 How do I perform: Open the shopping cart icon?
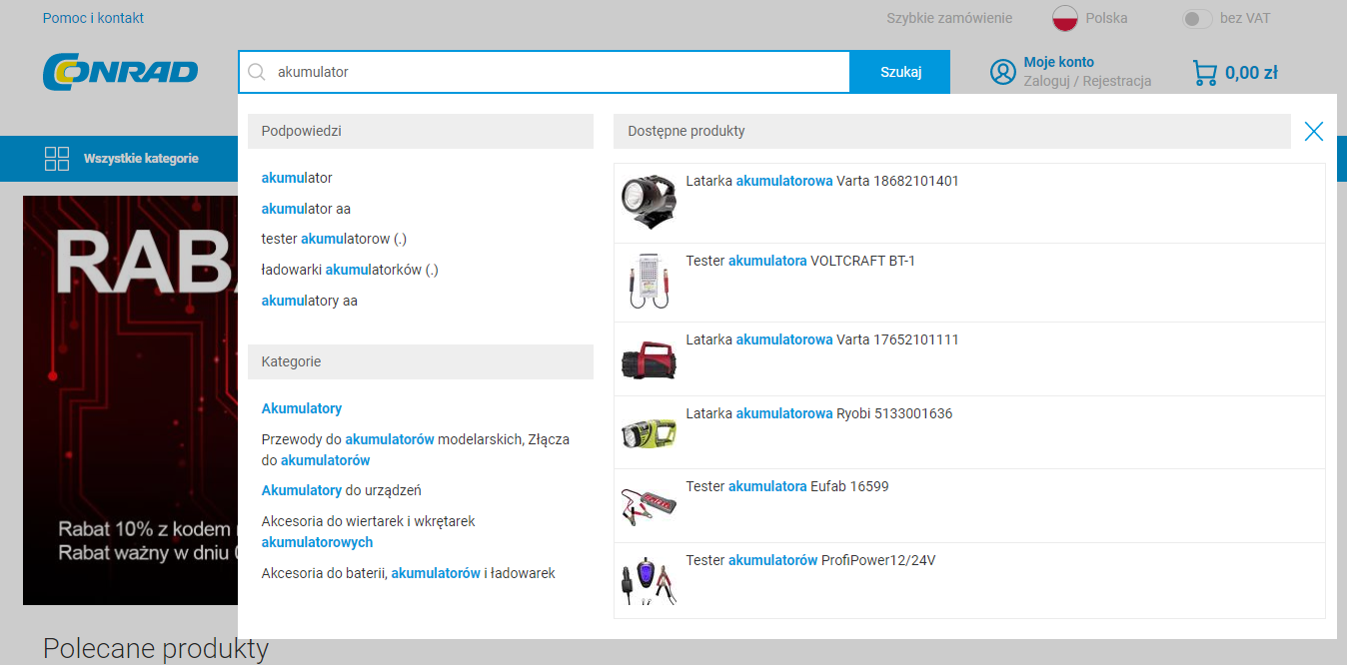click(1205, 73)
